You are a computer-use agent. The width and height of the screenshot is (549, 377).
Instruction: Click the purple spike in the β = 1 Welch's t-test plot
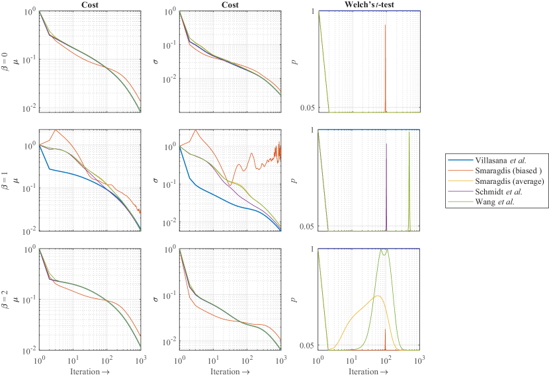pyautogui.click(x=386, y=187)
